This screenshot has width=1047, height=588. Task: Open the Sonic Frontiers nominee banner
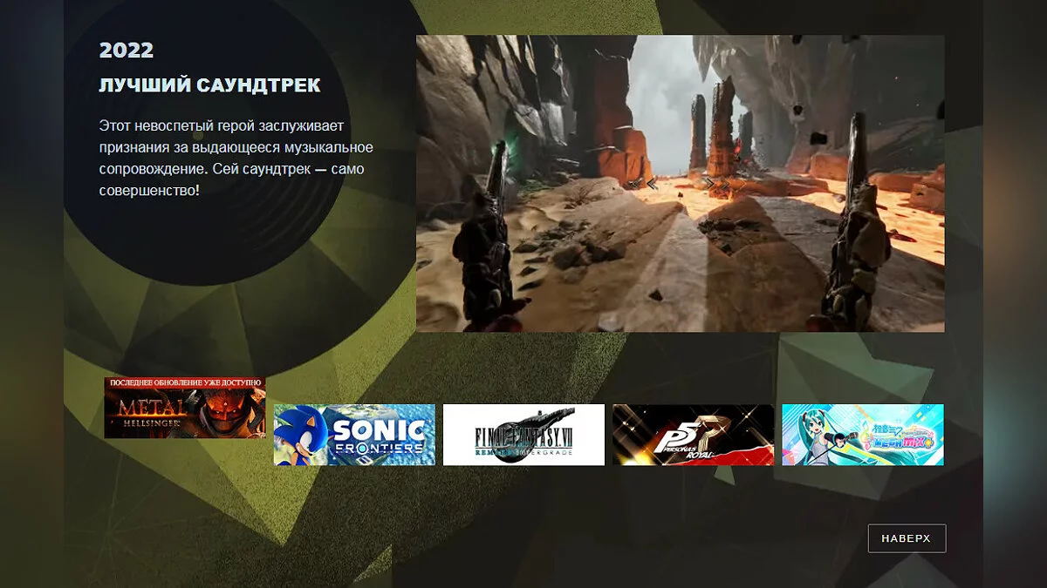click(354, 435)
